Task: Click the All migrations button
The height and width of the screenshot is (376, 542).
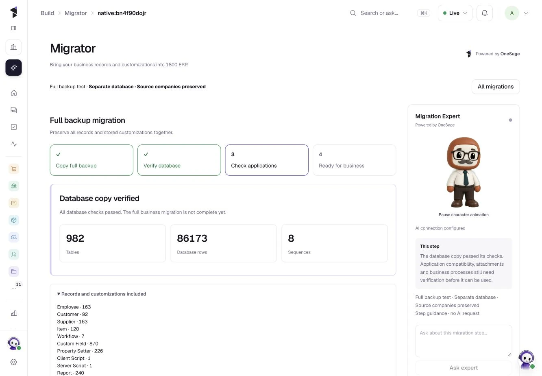Action: pyautogui.click(x=496, y=87)
